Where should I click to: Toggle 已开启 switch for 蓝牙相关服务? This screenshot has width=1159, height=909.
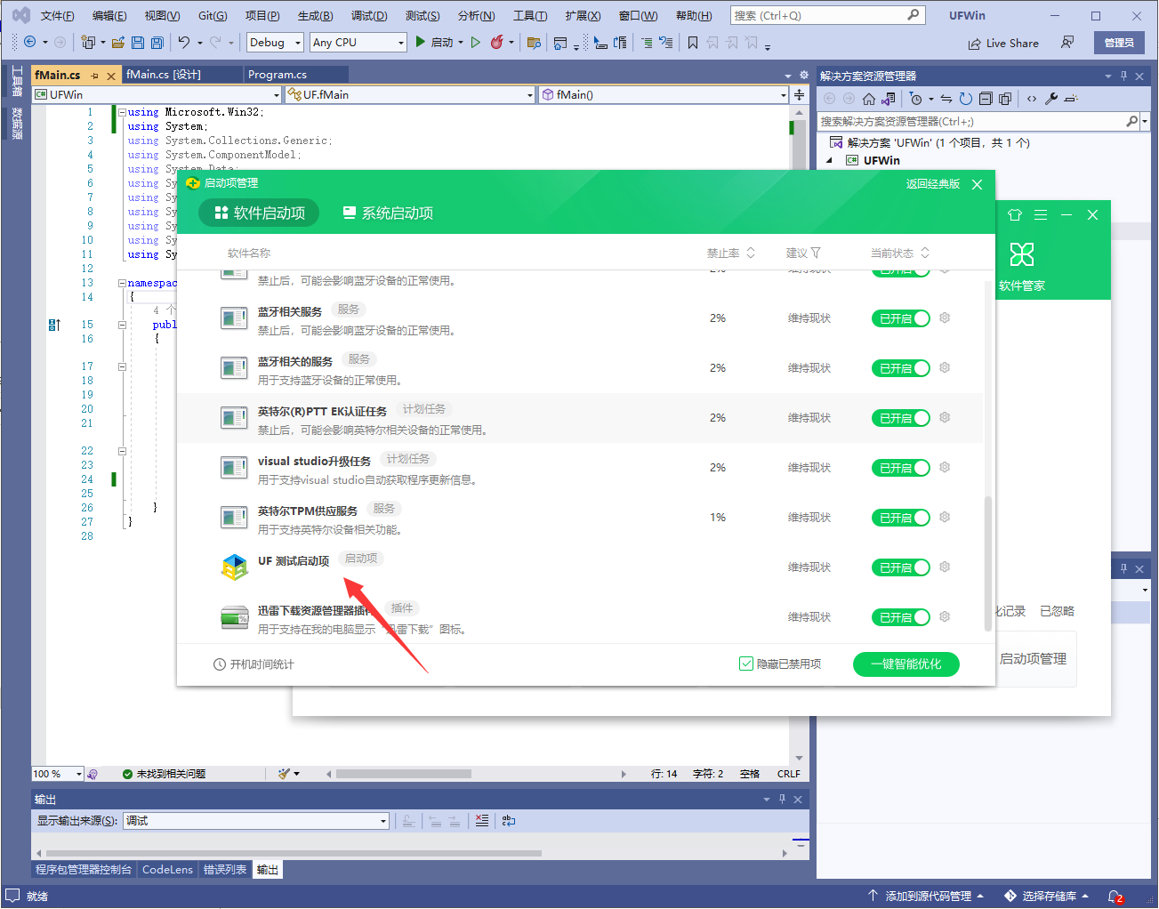click(x=901, y=318)
